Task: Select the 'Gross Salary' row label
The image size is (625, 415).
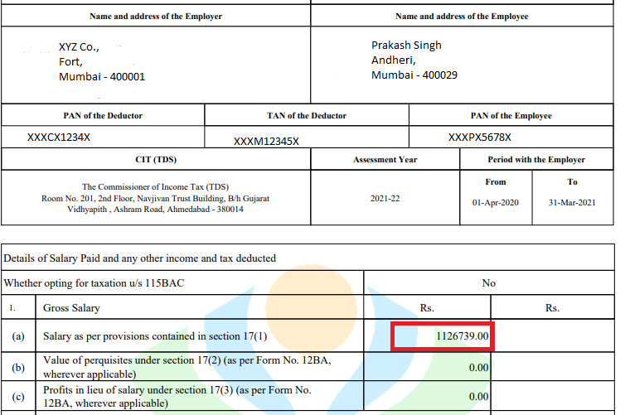Action: pyautogui.click(x=71, y=308)
